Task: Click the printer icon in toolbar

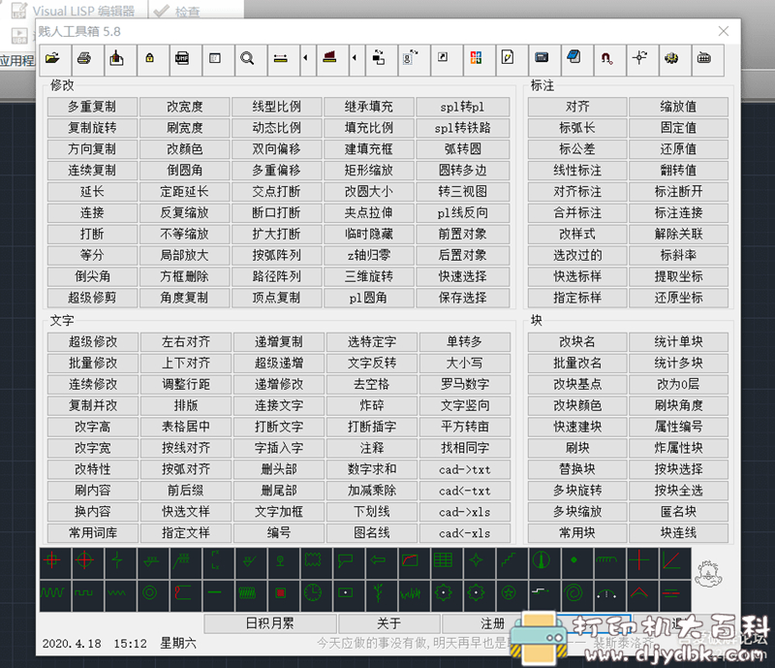Action: (87, 59)
